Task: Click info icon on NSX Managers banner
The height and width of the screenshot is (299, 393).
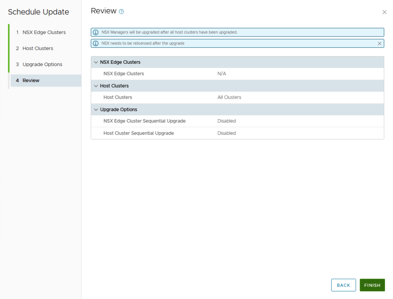Action: point(96,32)
